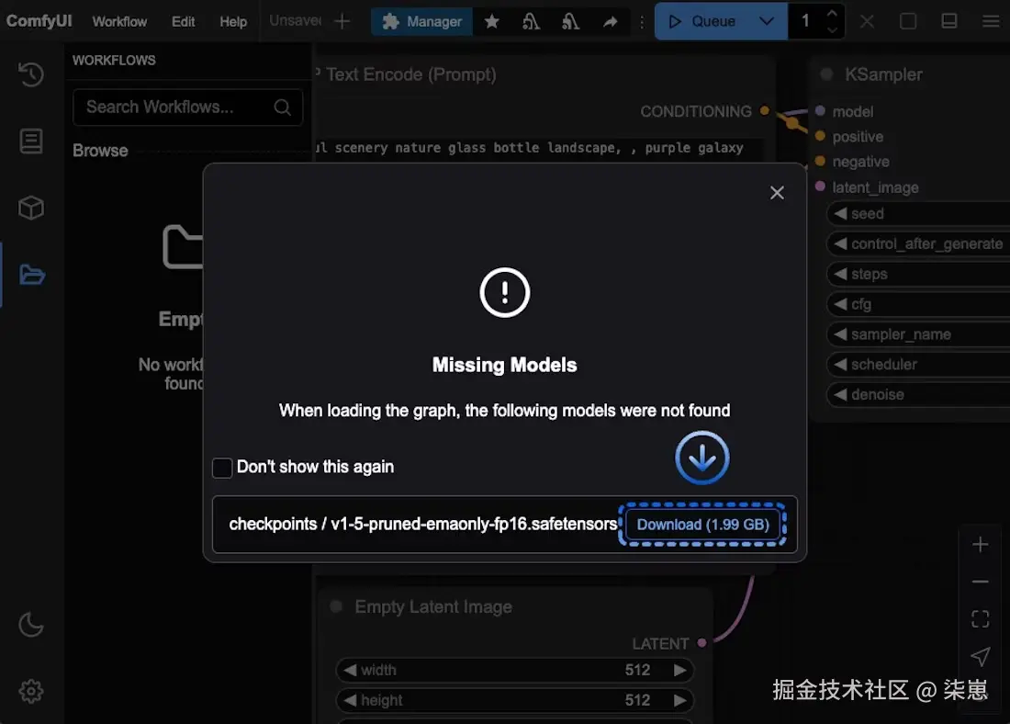Viewport: 1010px width, 724px height.
Task: Increase width with right arrow
Action: [680, 670]
